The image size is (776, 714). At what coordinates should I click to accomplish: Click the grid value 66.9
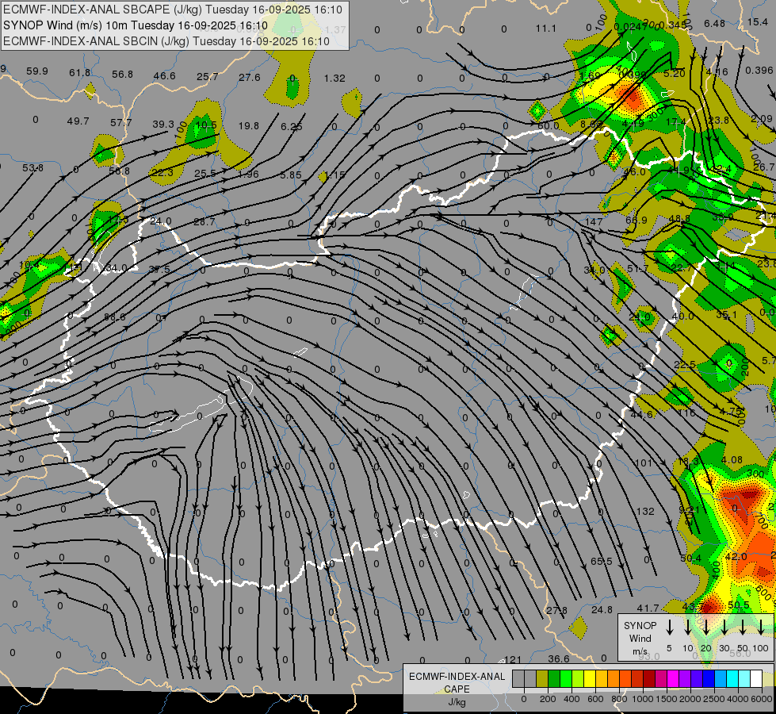point(636,220)
